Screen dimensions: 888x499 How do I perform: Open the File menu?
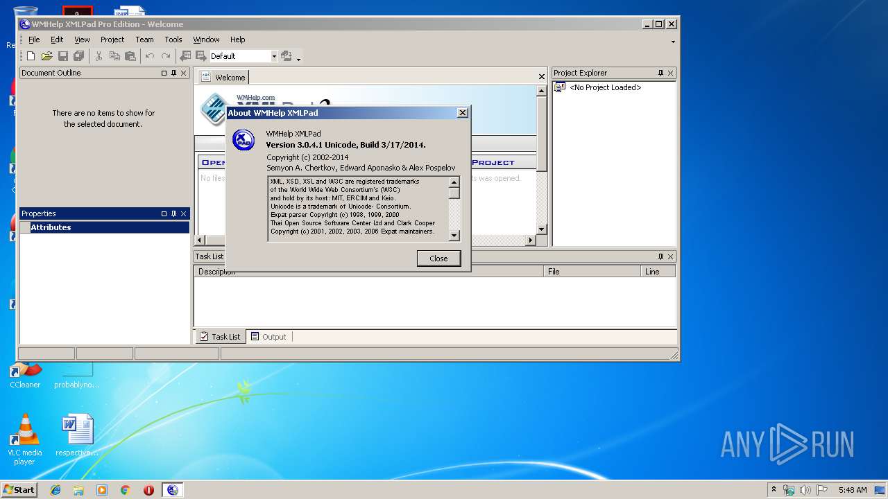(34, 40)
